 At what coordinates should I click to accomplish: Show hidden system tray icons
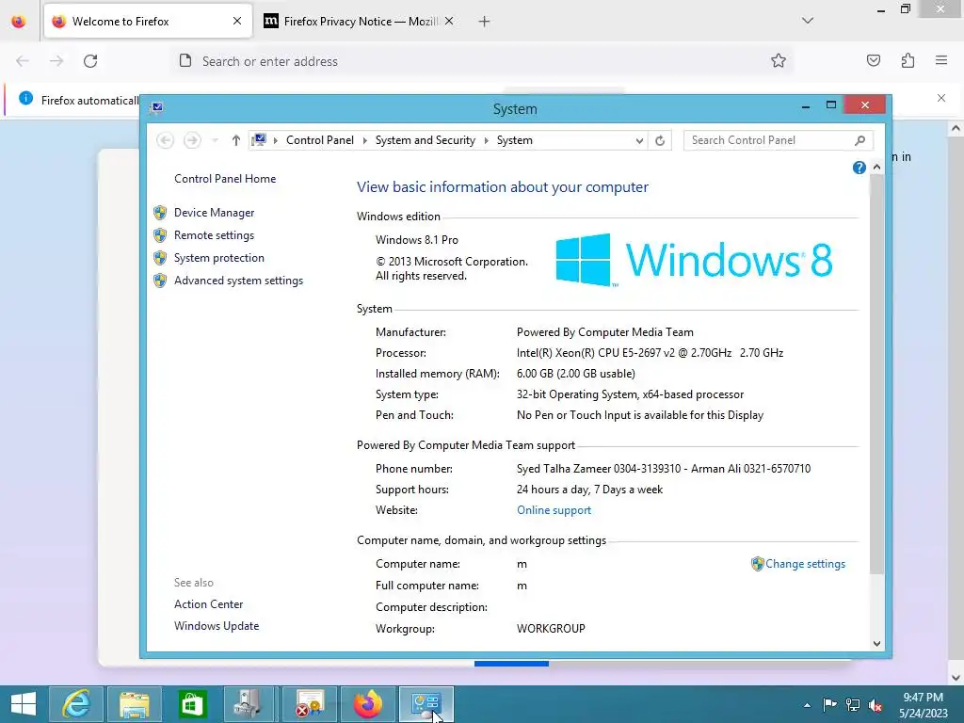click(807, 705)
